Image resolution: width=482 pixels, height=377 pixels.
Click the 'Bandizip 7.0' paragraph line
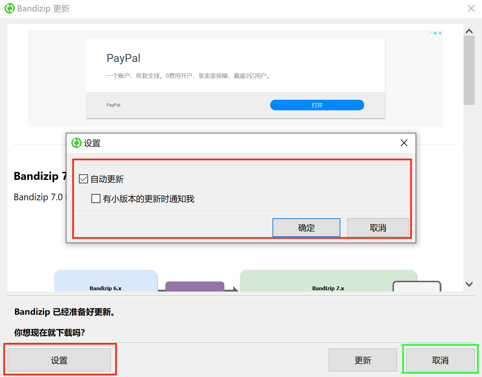40,197
